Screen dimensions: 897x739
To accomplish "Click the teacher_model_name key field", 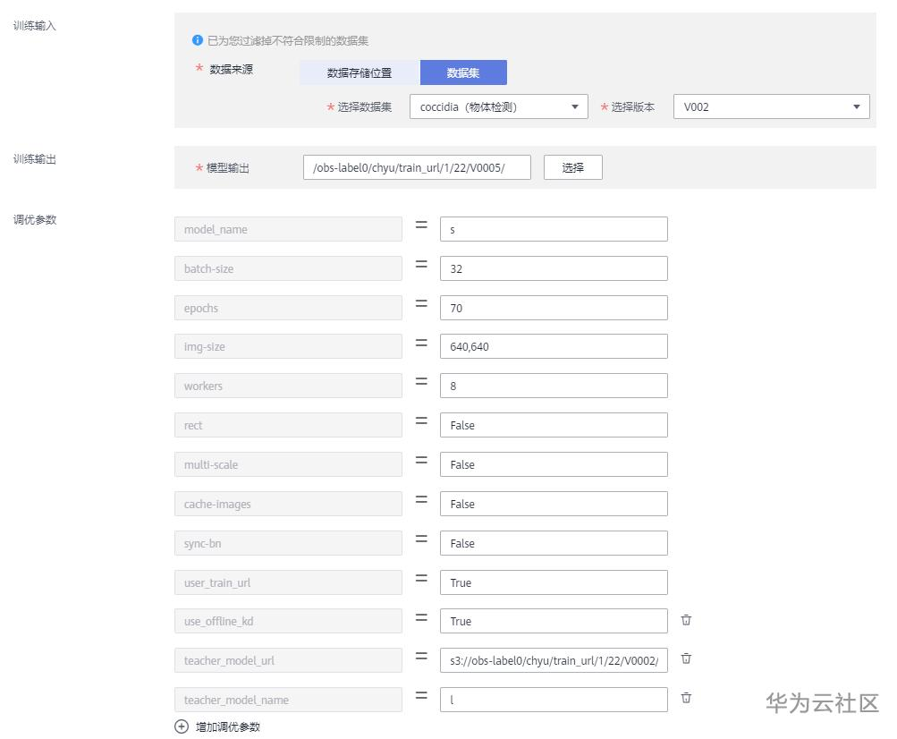I will coord(288,700).
